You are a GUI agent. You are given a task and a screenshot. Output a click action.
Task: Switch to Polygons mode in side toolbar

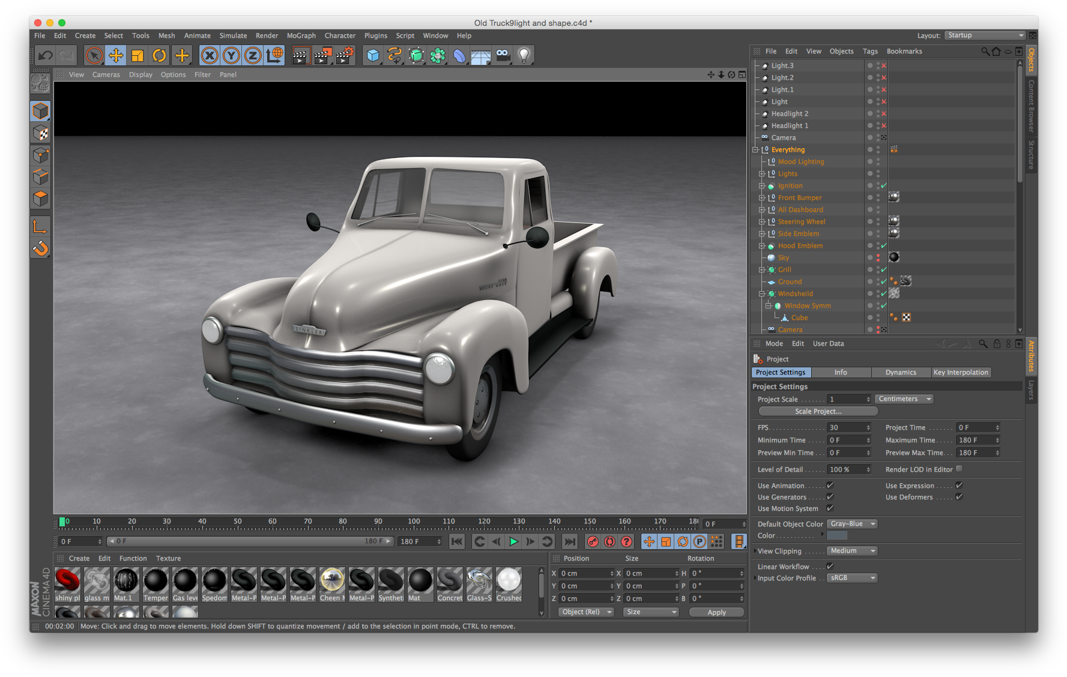40,199
